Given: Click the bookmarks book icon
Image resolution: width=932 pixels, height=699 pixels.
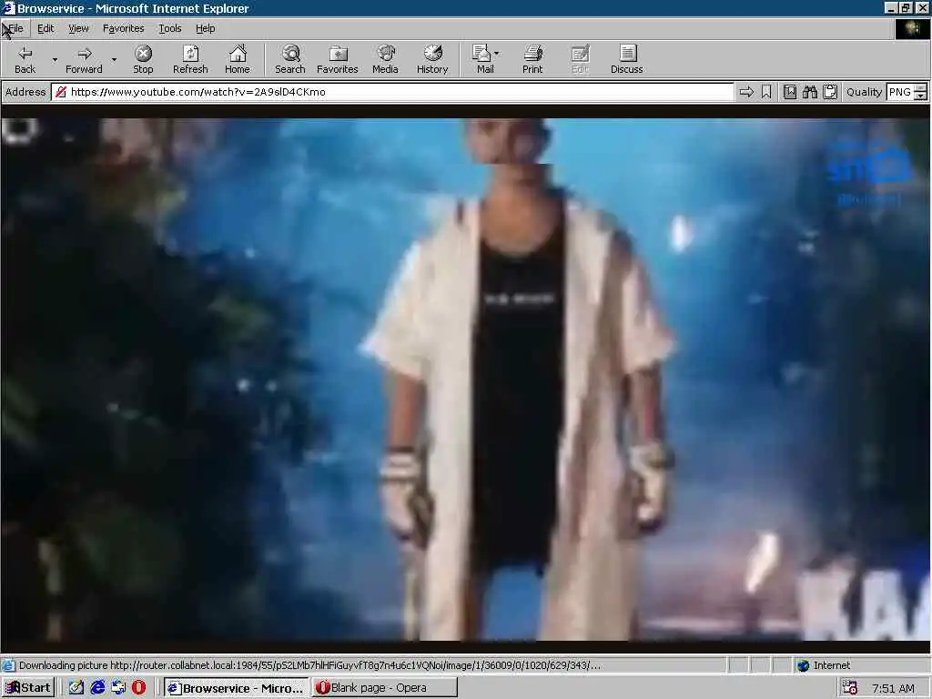Looking at the screenshot, I should click(x=789, y=92).
